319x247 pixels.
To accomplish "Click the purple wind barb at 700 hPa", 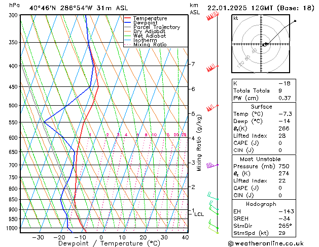I will pyautogui.click(x=212, y=166).
